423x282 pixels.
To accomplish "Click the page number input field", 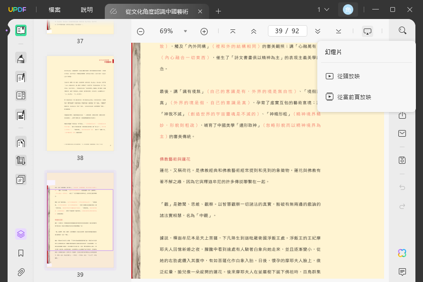I will 287,31.
